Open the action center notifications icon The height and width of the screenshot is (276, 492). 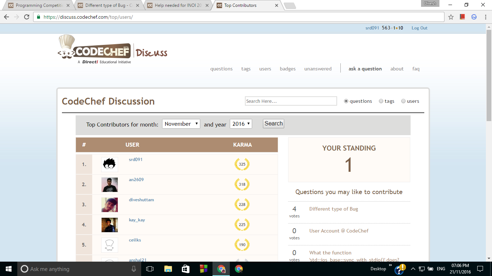coord(480,269)
